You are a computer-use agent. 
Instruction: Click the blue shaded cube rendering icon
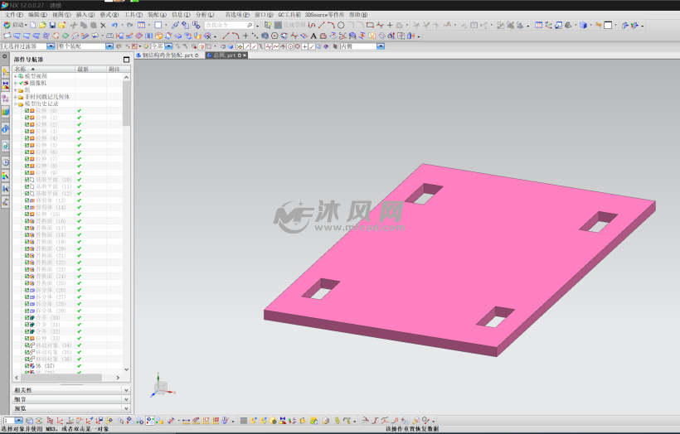[x=583, y=26]
